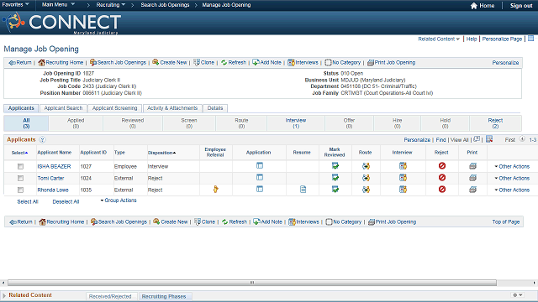
Task: Select checkbox for ISHA BEAZER
Action: click(x=20, y=166)
